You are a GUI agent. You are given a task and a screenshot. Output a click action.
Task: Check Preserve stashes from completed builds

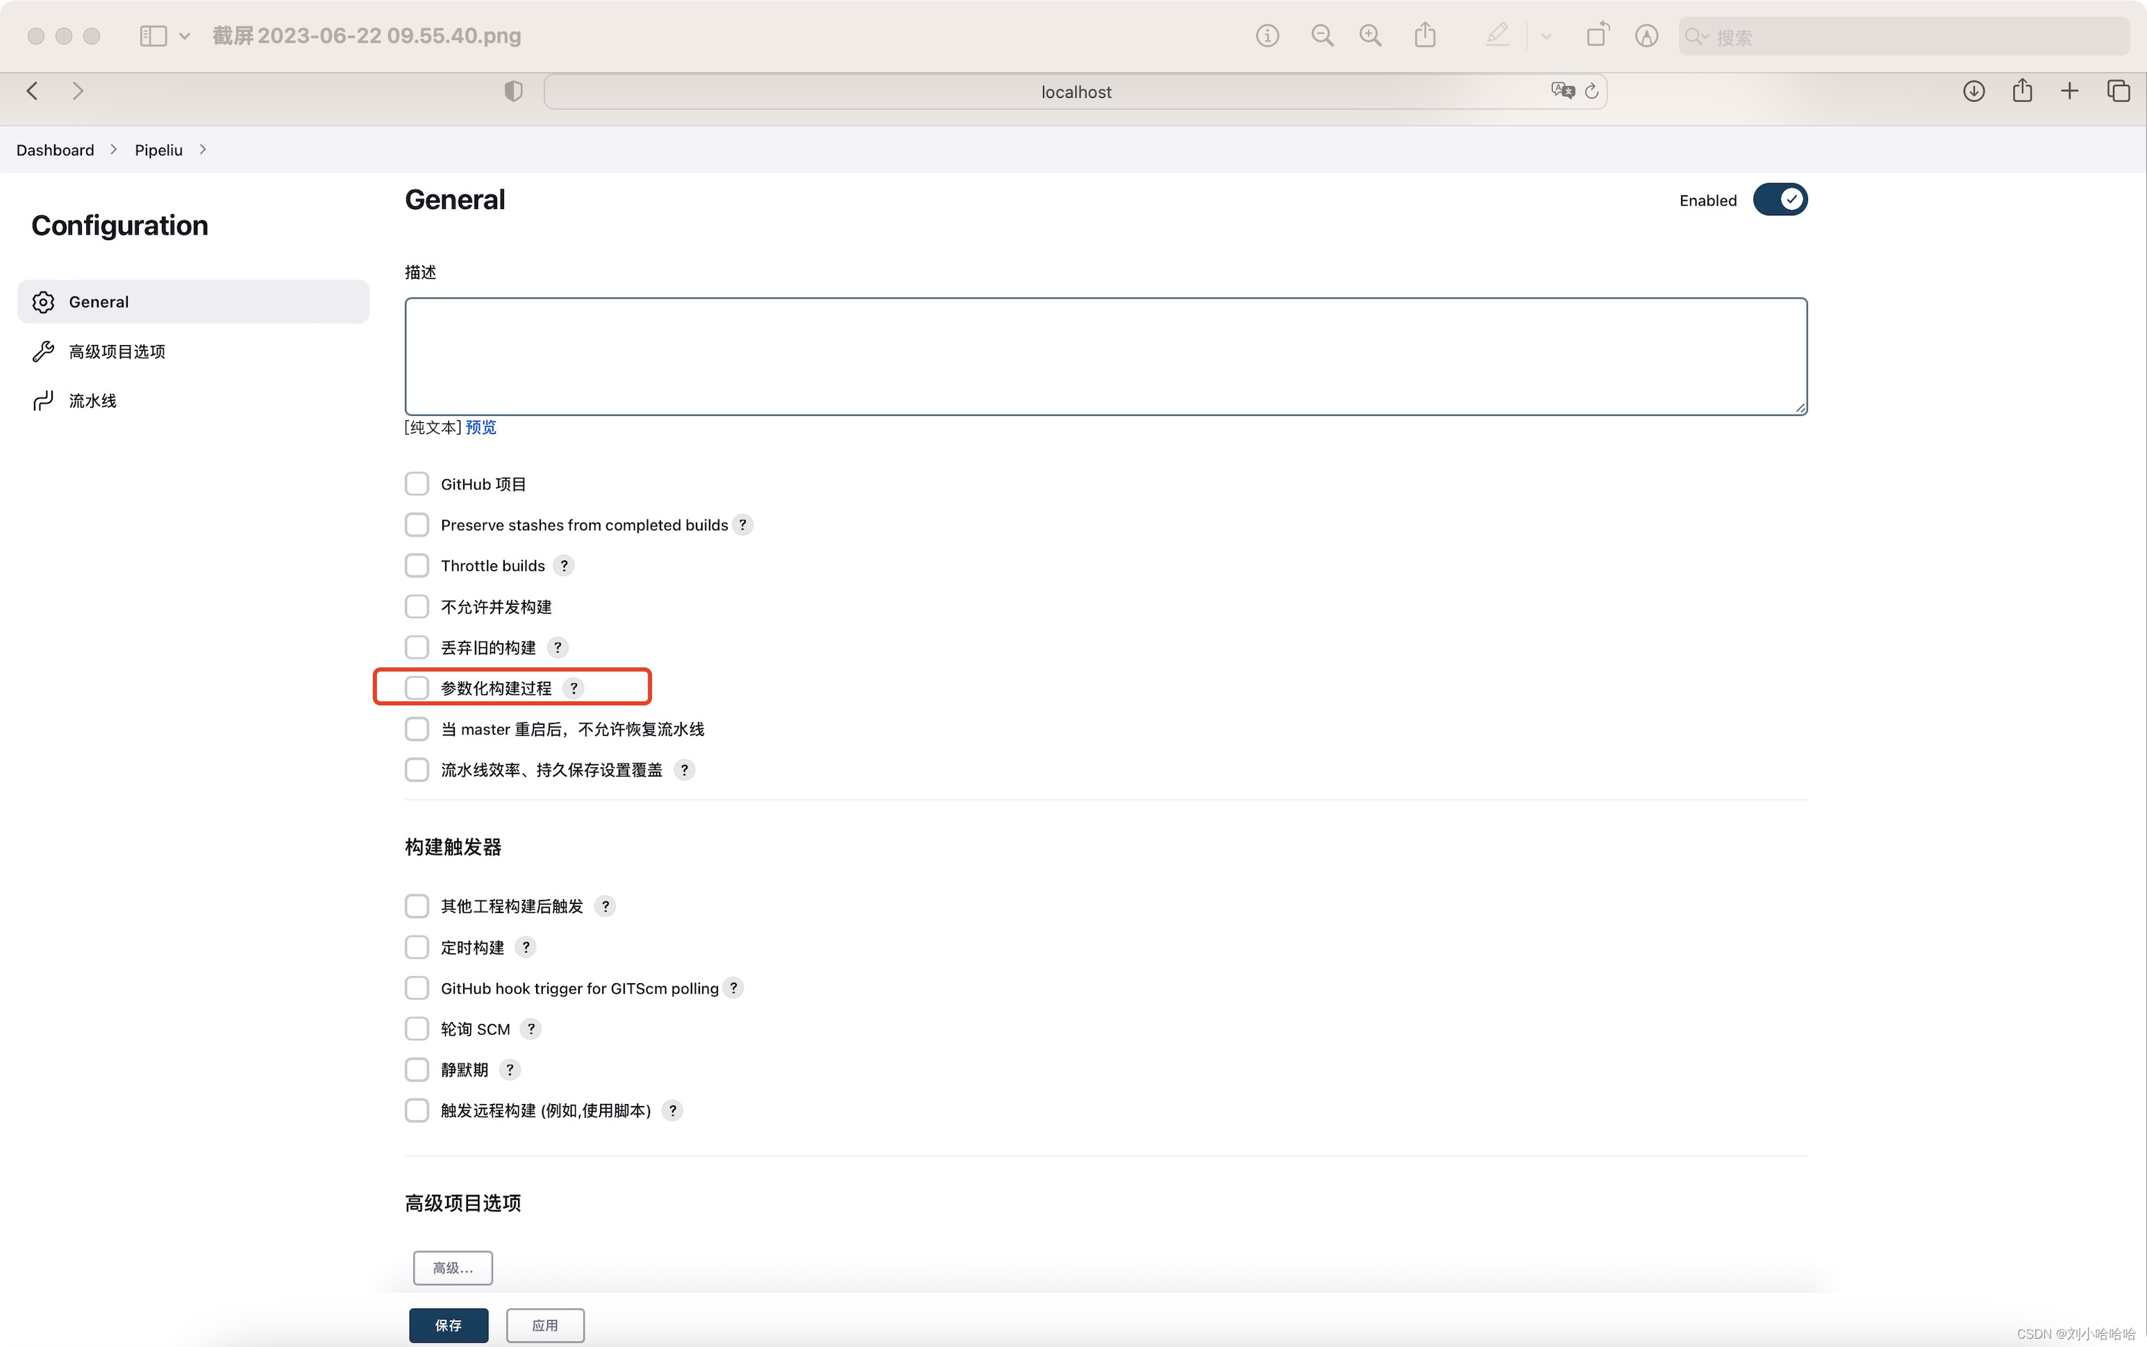[417, 525]
